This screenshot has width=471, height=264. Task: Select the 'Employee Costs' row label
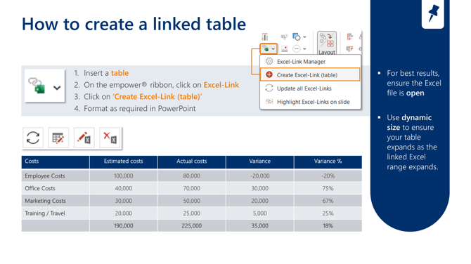coord(45,176)
